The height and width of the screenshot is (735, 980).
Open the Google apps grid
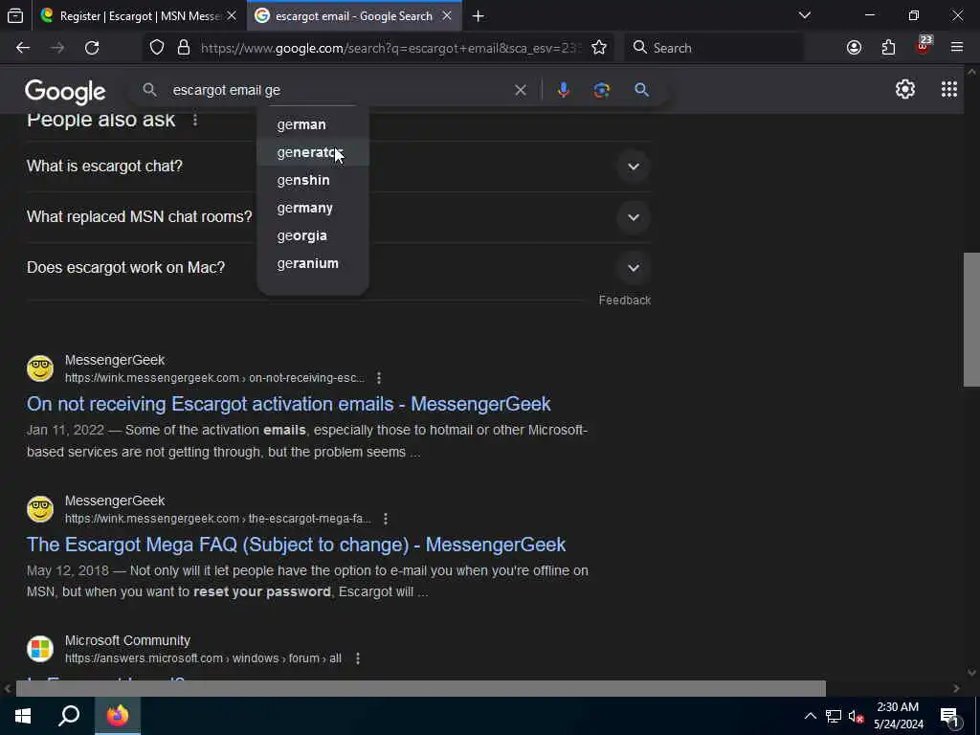click(948, 89)
